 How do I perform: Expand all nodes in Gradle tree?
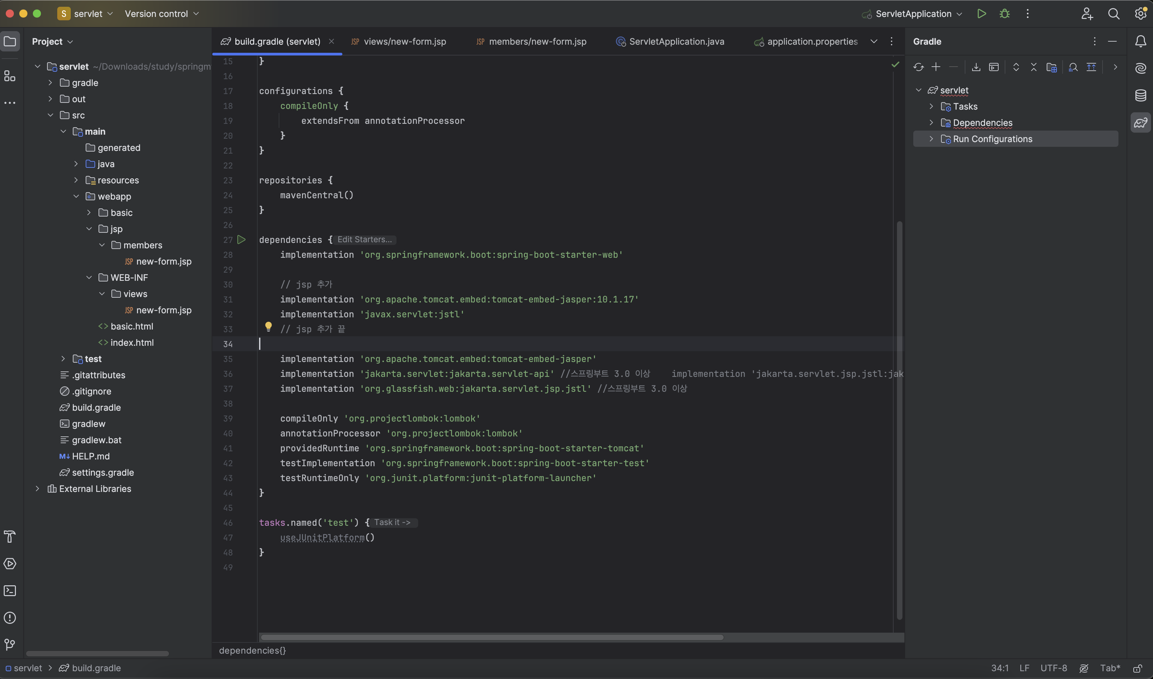point(1016,67)
